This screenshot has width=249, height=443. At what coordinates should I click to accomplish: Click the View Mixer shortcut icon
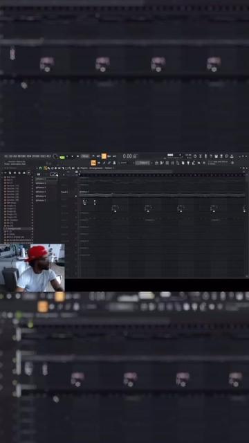[x=172, y=163]
